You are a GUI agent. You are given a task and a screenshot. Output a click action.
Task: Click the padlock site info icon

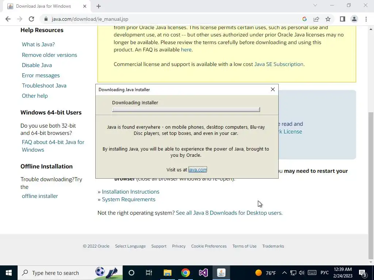46,19
